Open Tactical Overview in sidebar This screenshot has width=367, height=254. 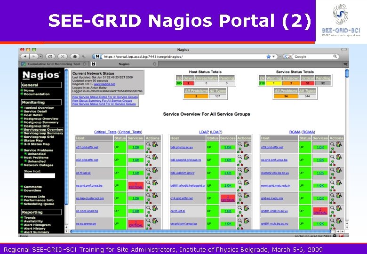pos(39,108)
